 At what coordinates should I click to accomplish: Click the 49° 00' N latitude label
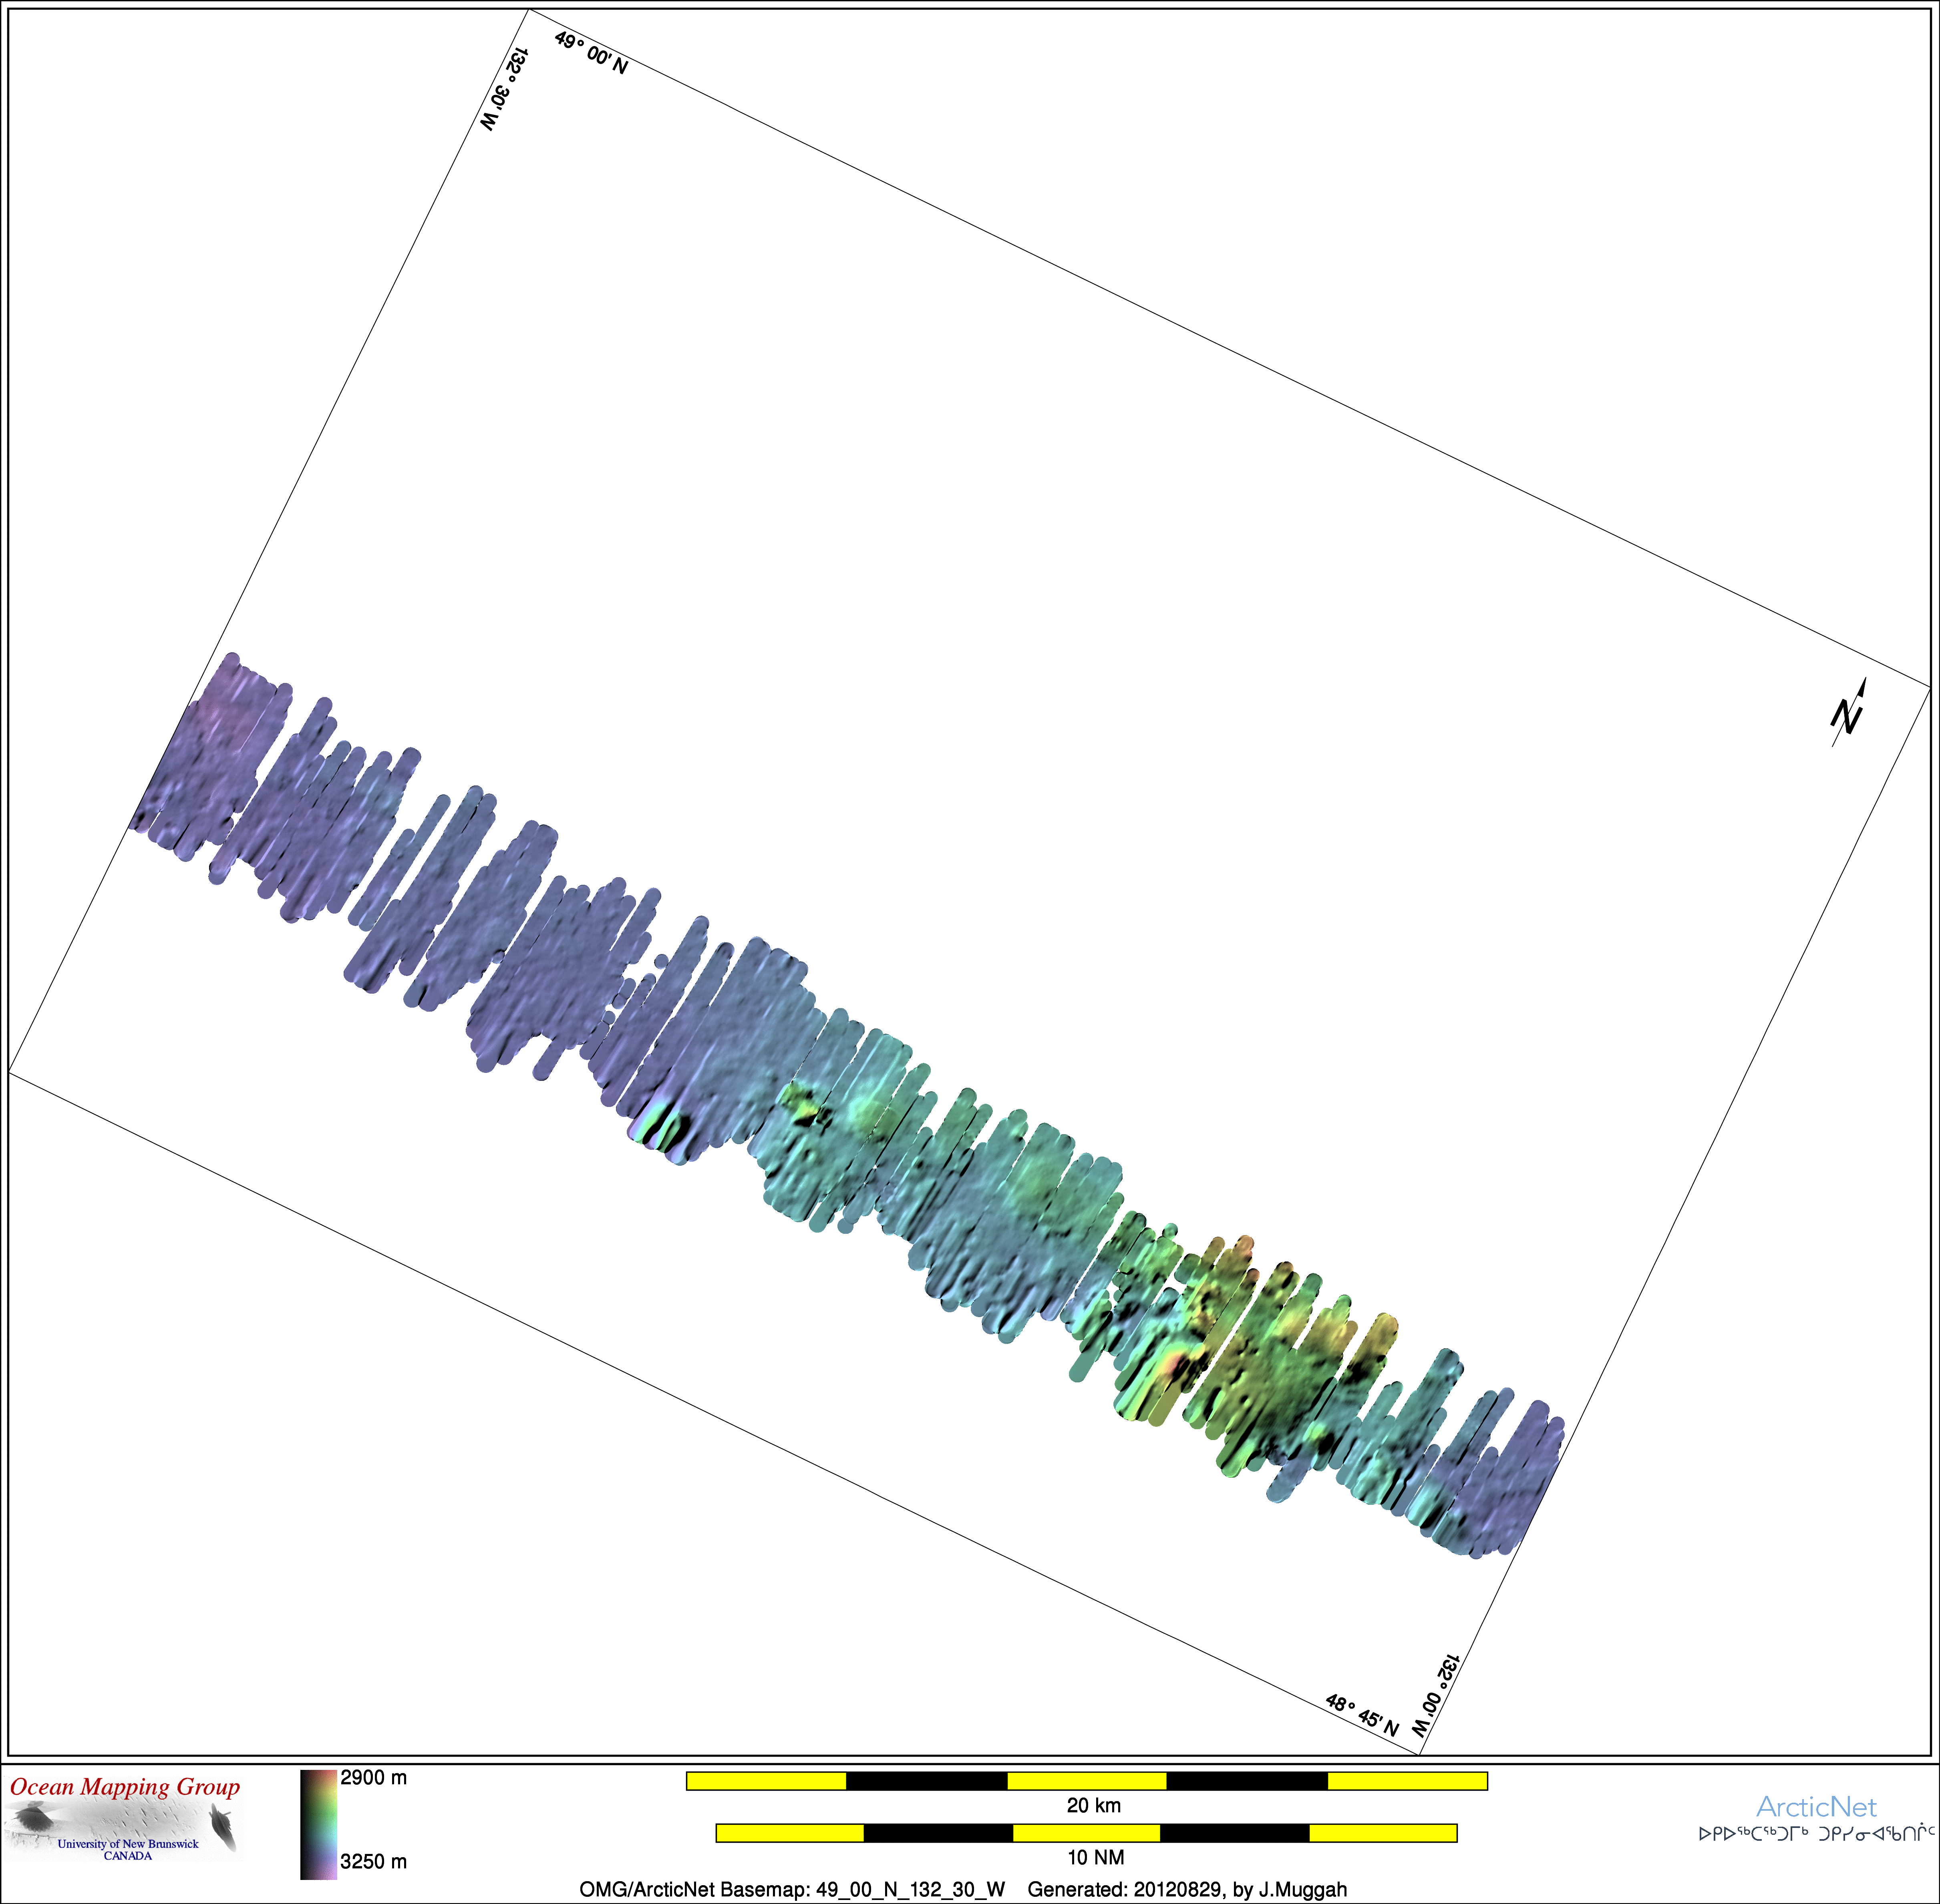tap(591, 53)
